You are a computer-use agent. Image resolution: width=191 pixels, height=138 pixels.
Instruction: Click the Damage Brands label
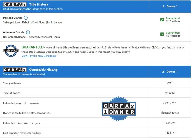13,18
